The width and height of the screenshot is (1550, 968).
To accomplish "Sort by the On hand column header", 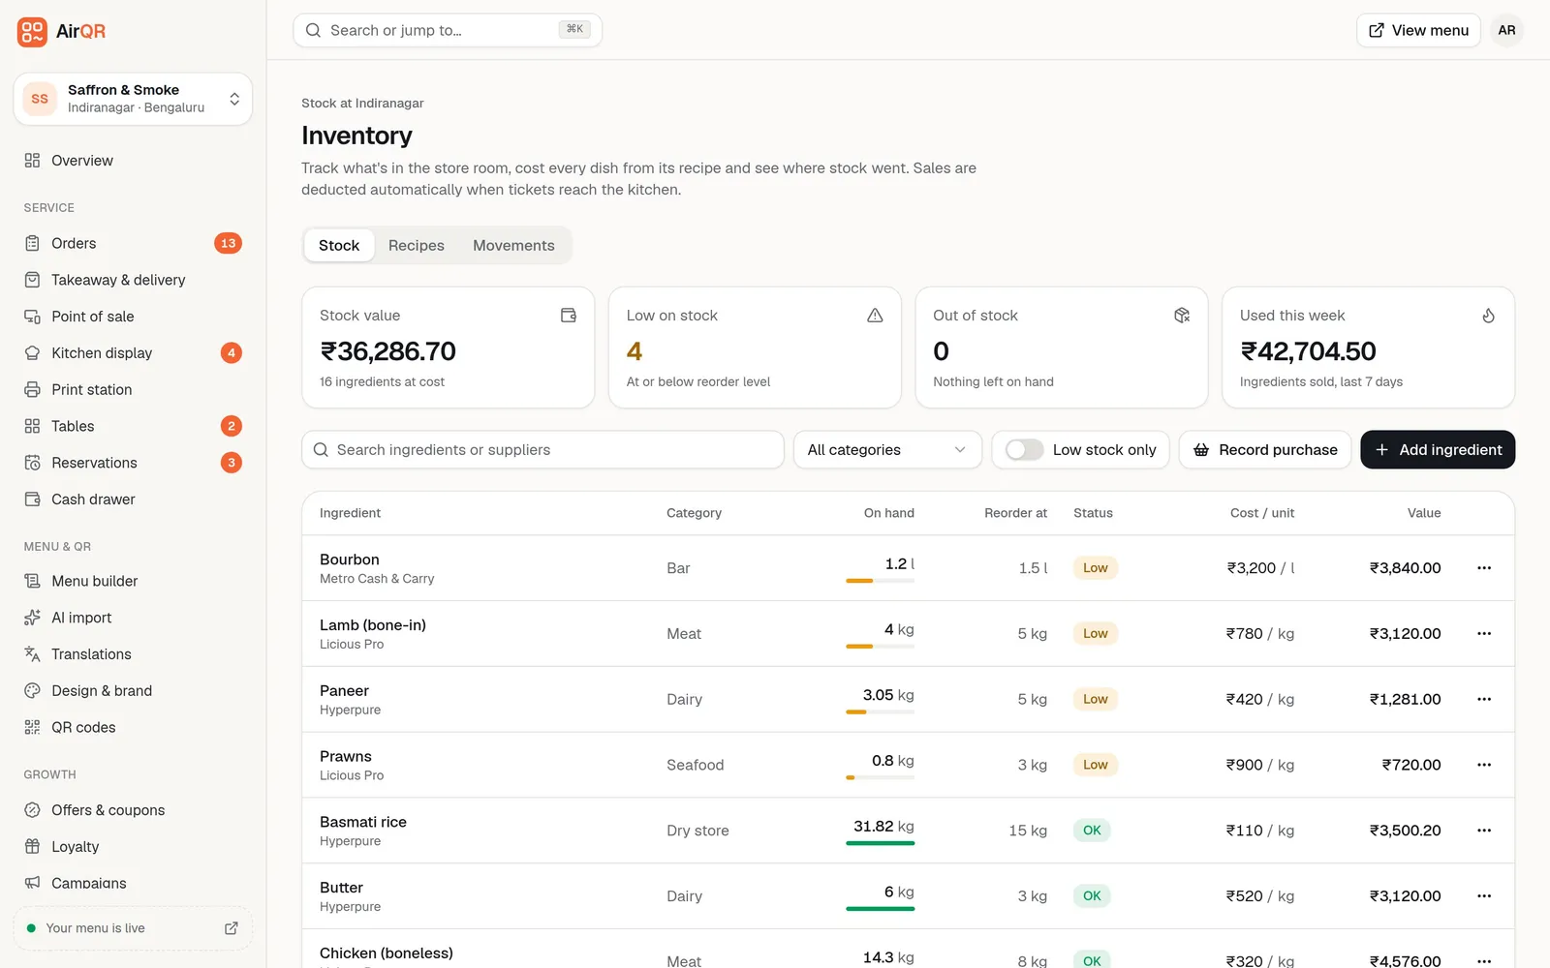I will pyautogui.click(x=888, y=513).
